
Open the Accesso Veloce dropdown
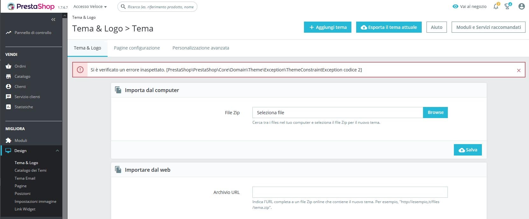point(90,7)
